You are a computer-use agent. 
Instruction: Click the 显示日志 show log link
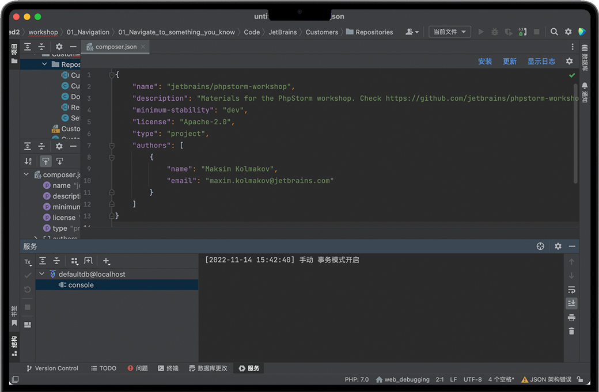pyautogui.click(x=541, y=62)
